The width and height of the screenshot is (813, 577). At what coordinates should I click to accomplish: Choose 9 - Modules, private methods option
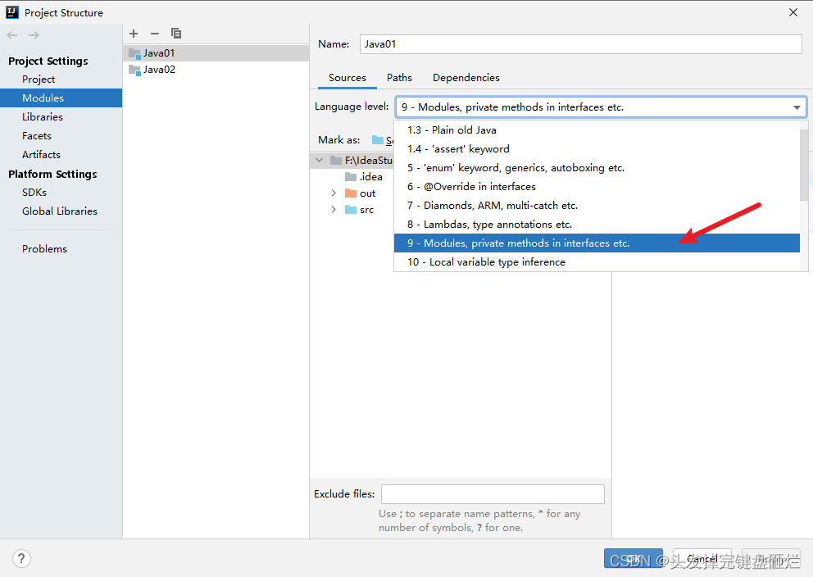tap(597, 243)
